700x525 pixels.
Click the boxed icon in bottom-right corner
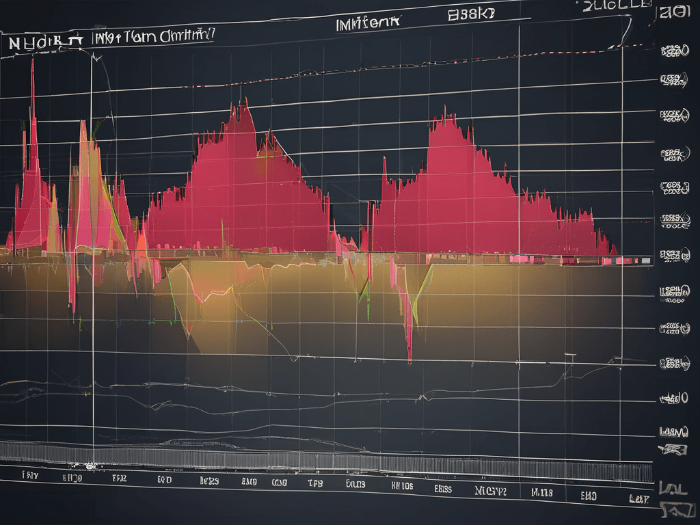click(x=675, y=511)
